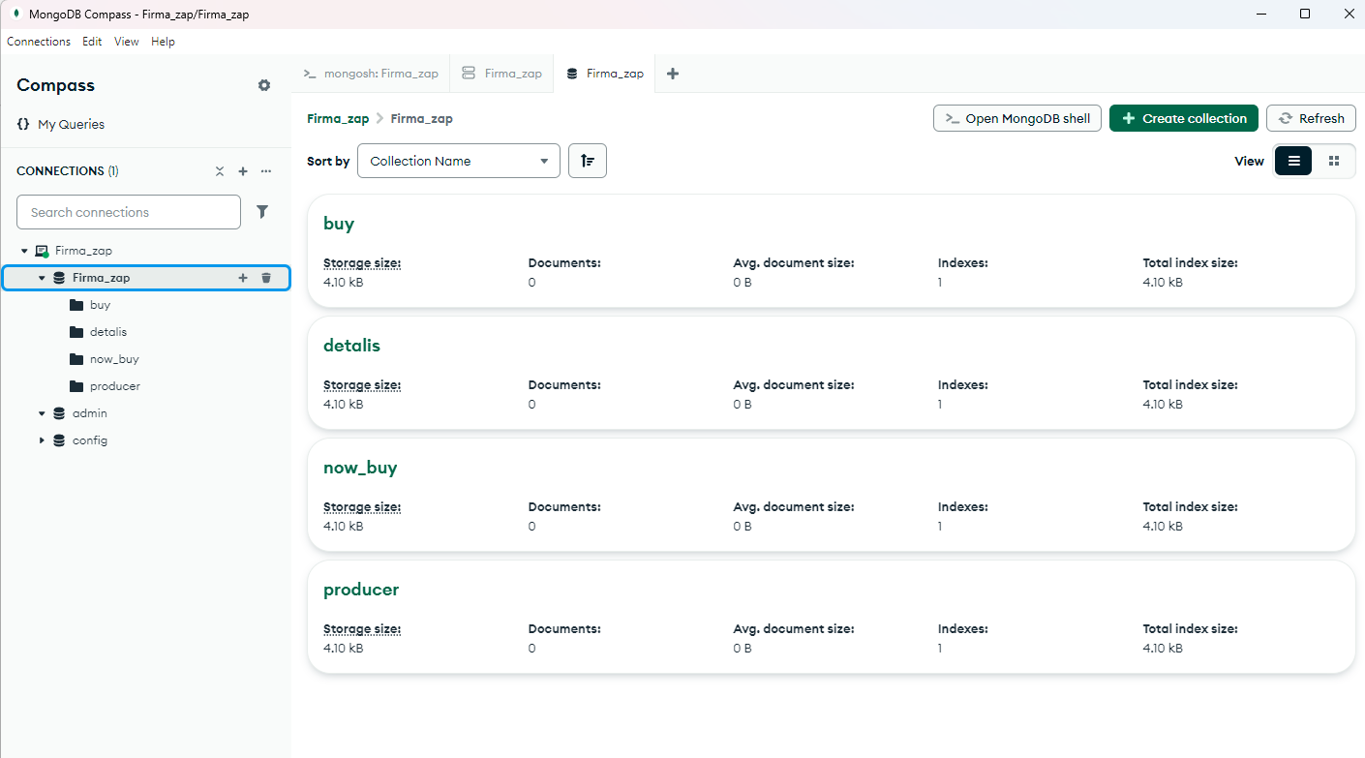Screen dimensions: 1365x758
Task: Collapse the Firma_zap database tree arrow
Action: pyautogui.click(x=42, y=278)
